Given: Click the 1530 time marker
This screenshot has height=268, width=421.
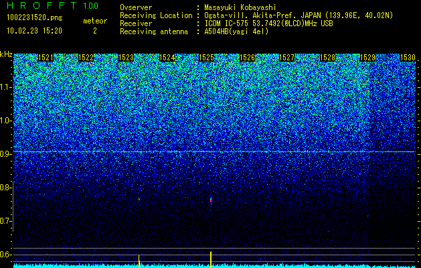Looking at the screenshot, I should point(408,58).
